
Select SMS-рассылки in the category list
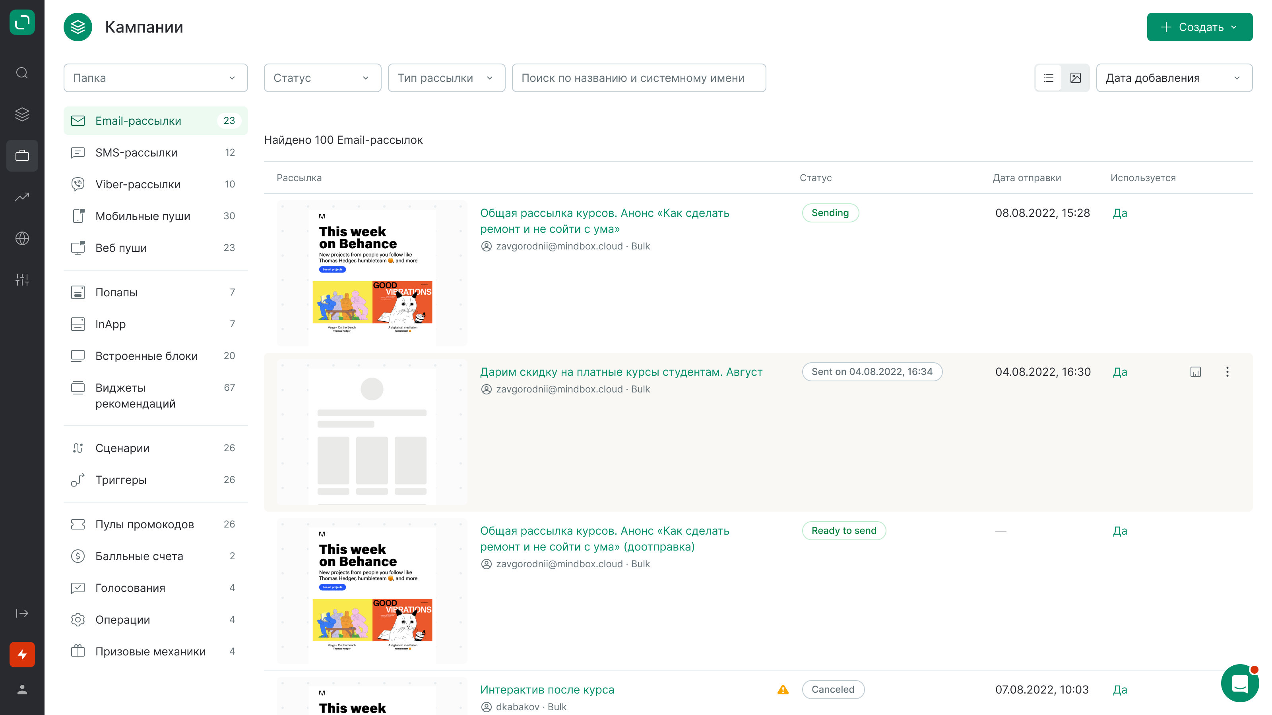click(155, 153)
